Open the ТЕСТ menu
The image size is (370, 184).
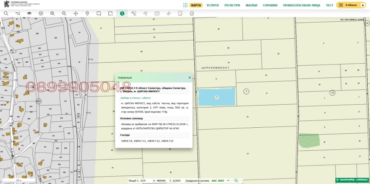(x=330, y=5)
